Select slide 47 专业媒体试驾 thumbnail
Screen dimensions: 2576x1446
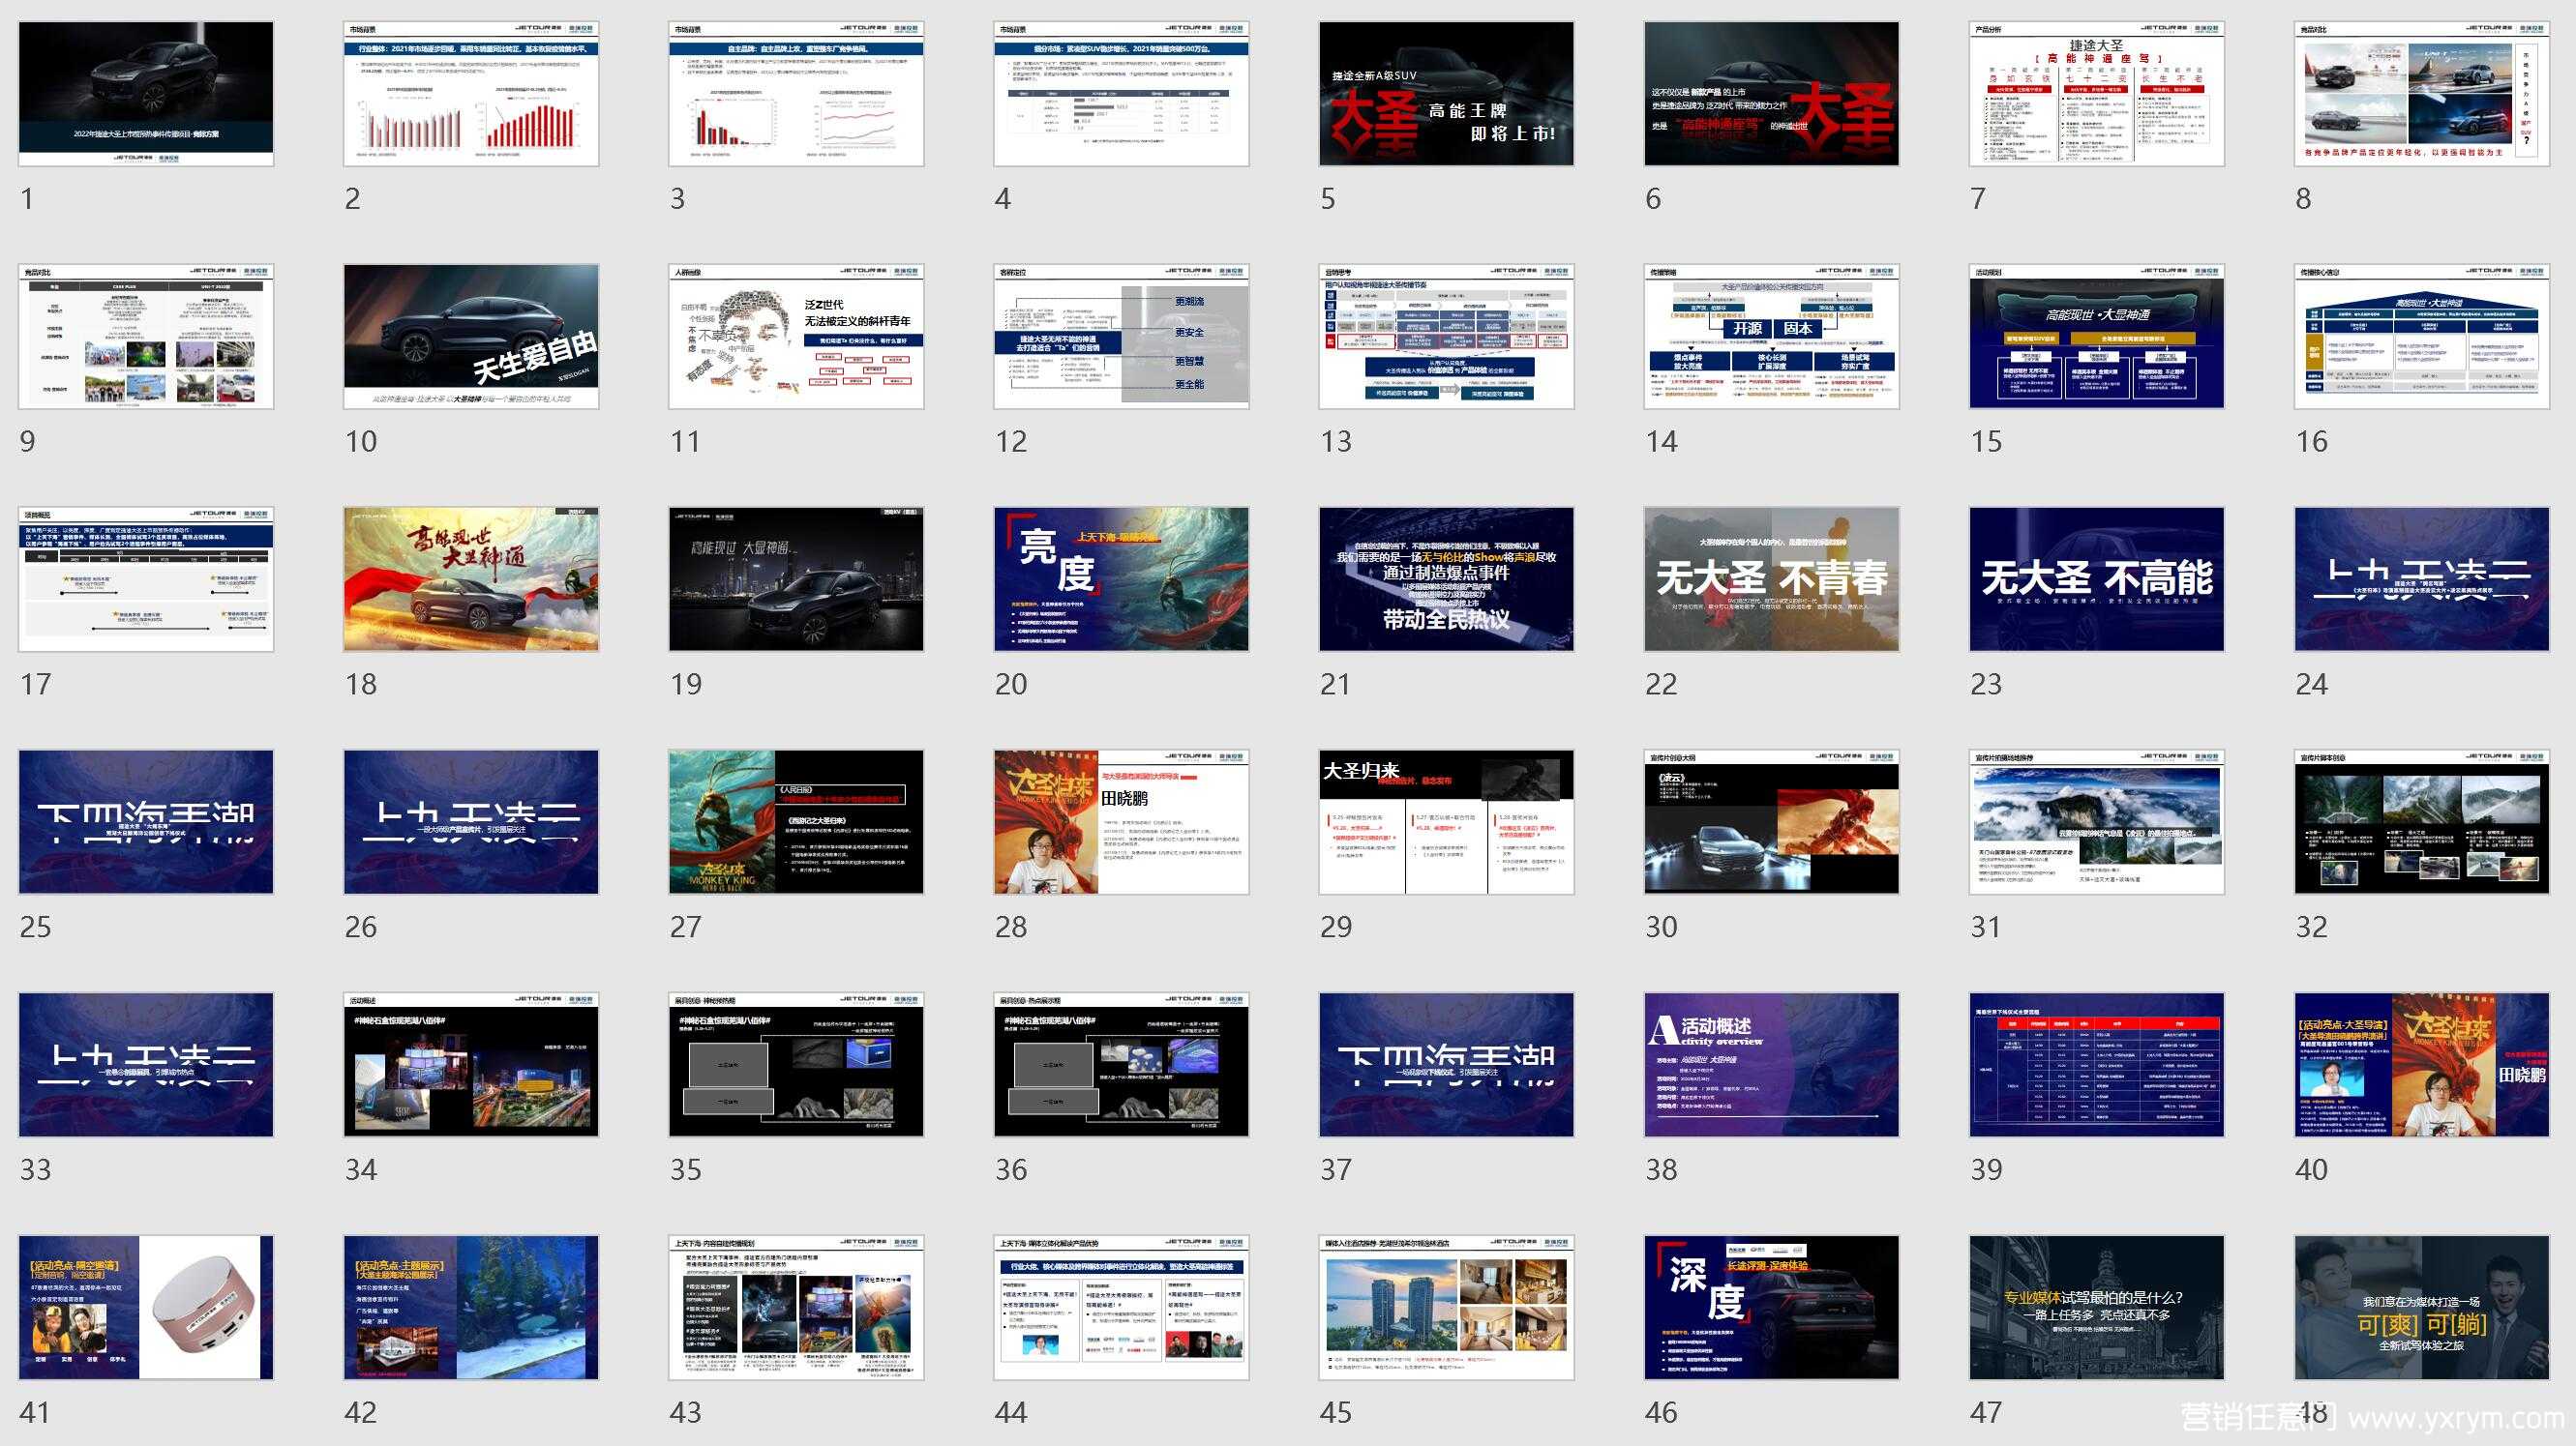pyautogui.click(x=2097, y=1308)
